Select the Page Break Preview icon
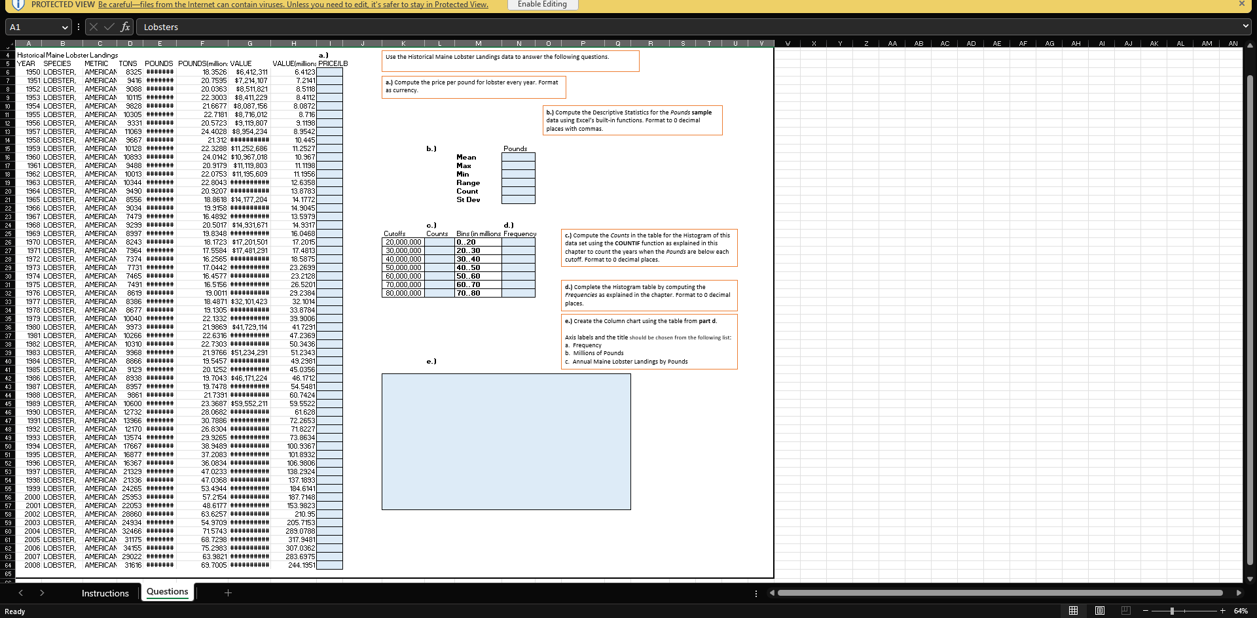The image size is (1257, 618). [x=1125, y=611]
